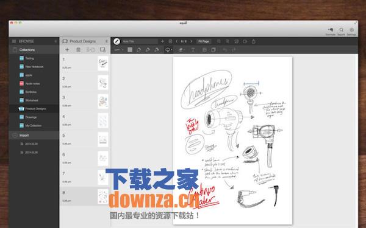Select page 8 in the list
Viewport: 366px width, 228px height.
pyautogui.click(x=85, y=196)
